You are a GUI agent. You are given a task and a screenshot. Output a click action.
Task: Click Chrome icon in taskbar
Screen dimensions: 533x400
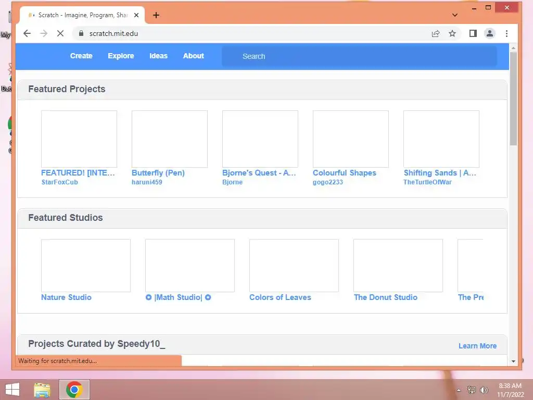pos(74,390)
